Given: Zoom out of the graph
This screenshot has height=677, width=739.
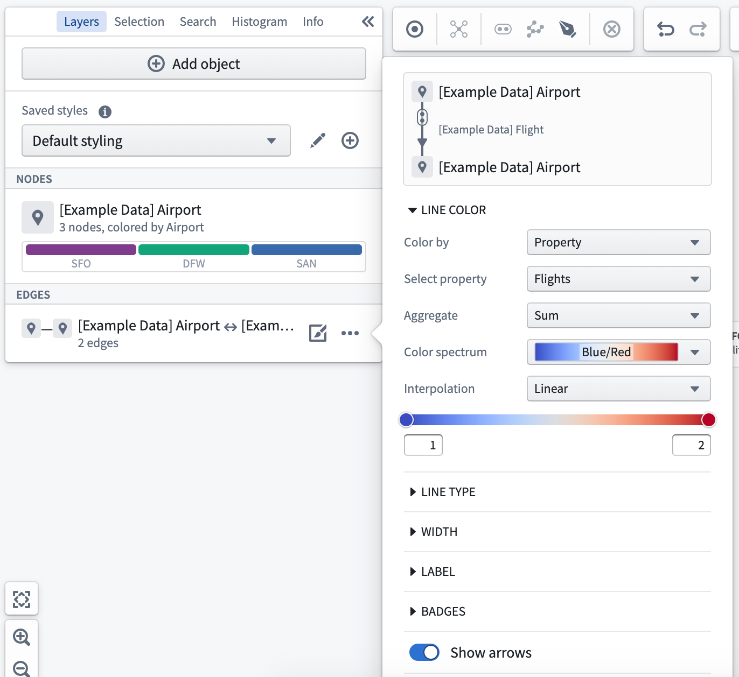Looking at the screenshot, I should pyautogui.click(x=22, y=669).
